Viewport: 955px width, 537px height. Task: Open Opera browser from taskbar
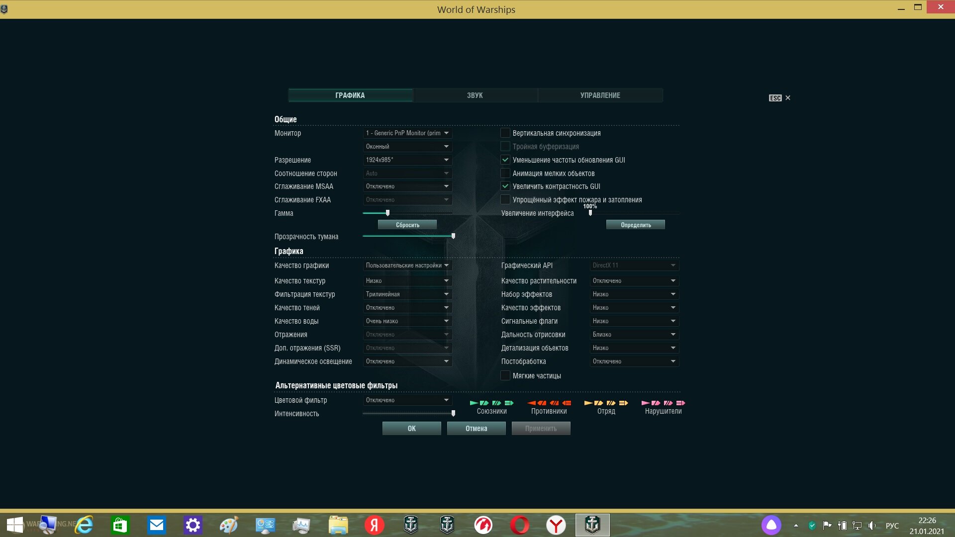(x=520, y=525)
